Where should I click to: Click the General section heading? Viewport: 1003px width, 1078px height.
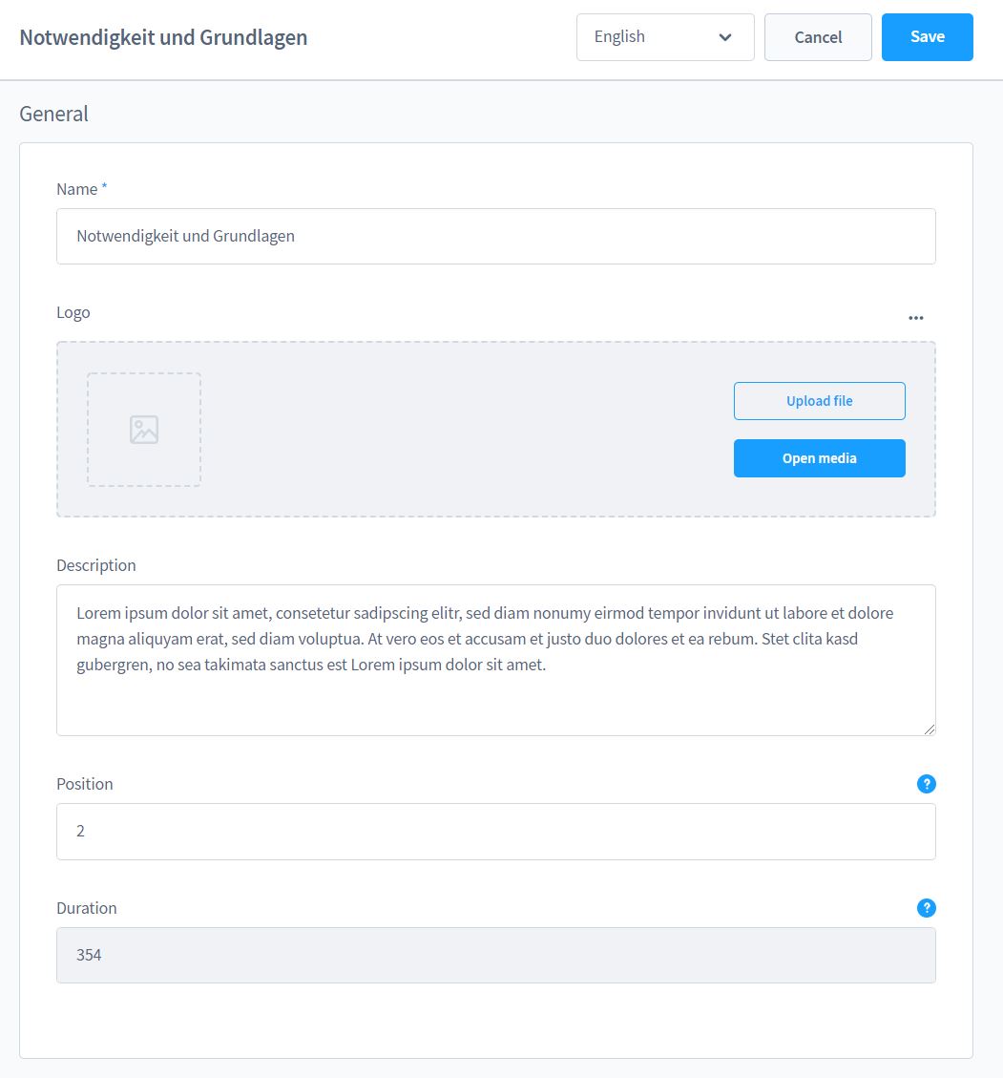tap(53, 114)
